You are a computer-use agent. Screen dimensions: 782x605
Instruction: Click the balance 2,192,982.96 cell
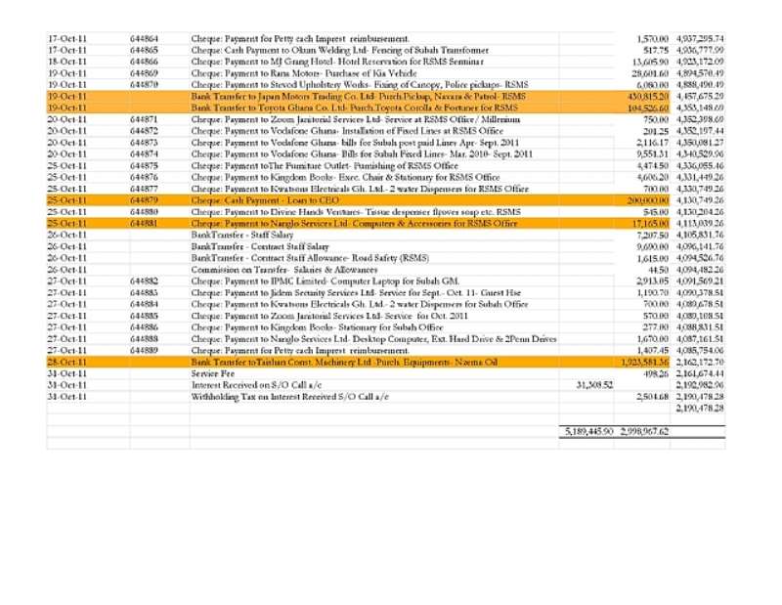700,385
